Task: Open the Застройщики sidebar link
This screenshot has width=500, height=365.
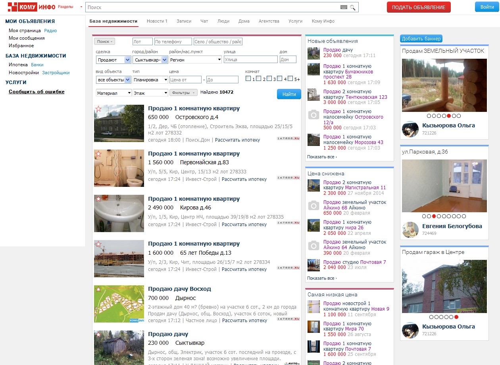Action: (56, 73)
